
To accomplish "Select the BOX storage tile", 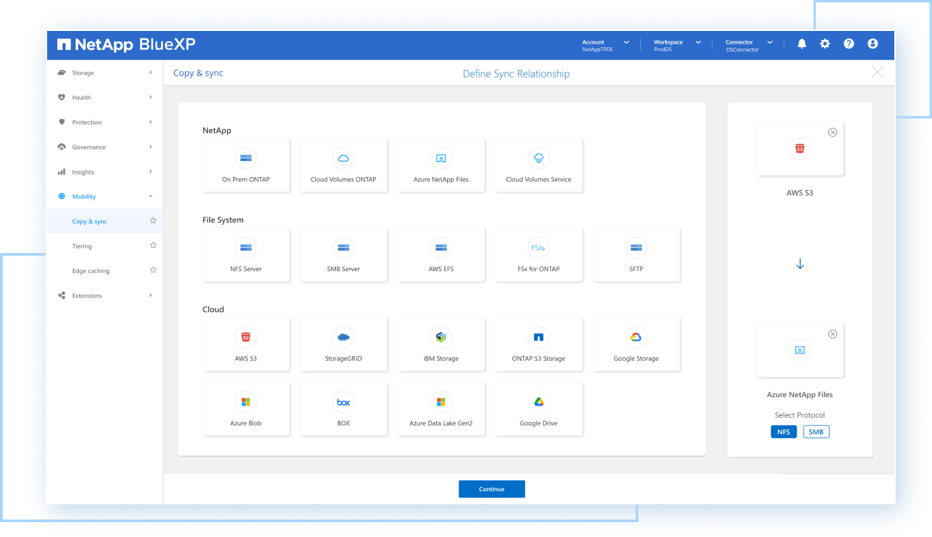I will 343,408.
